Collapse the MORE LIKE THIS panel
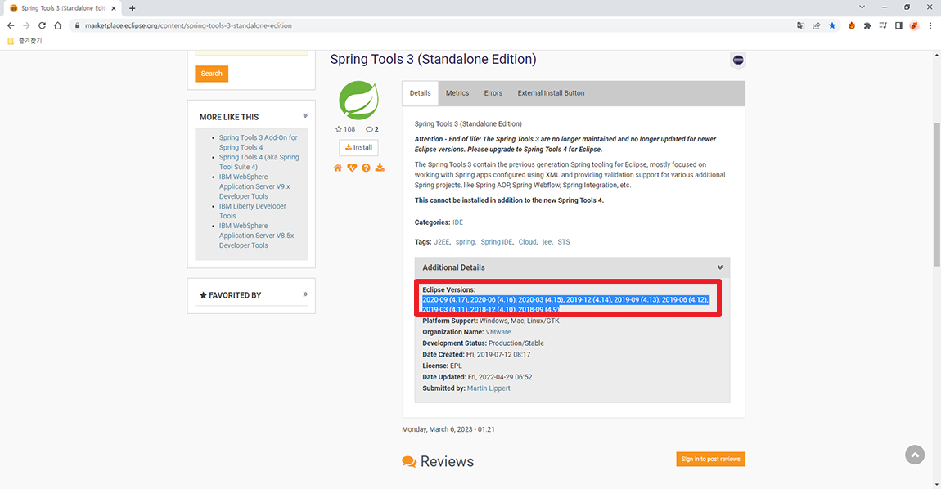 click(305, 116)
